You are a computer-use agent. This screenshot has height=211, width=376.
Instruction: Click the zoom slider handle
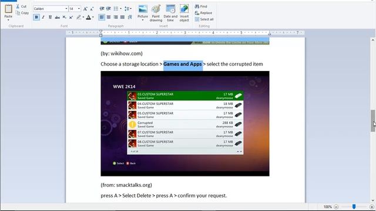[354, 207]
